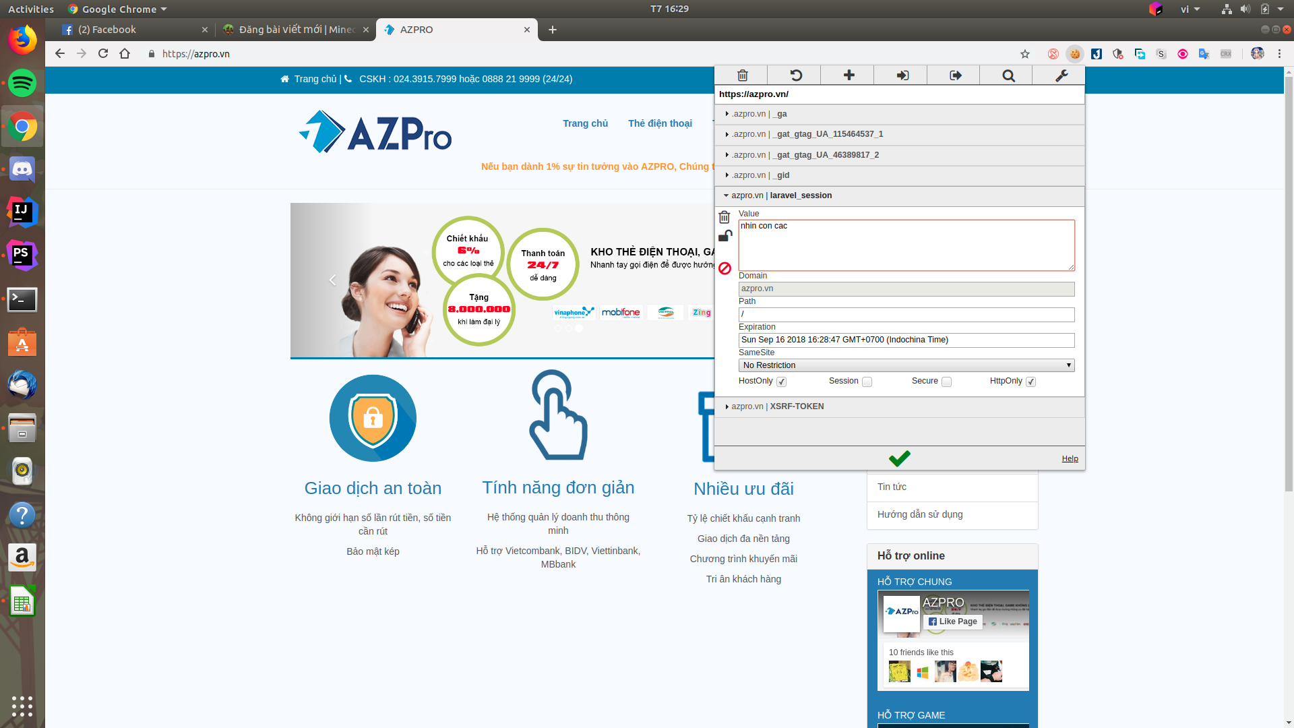Toggle the HostOnly checkbox
Screen dimensions: 1294x728
click(x=781, y=382)
